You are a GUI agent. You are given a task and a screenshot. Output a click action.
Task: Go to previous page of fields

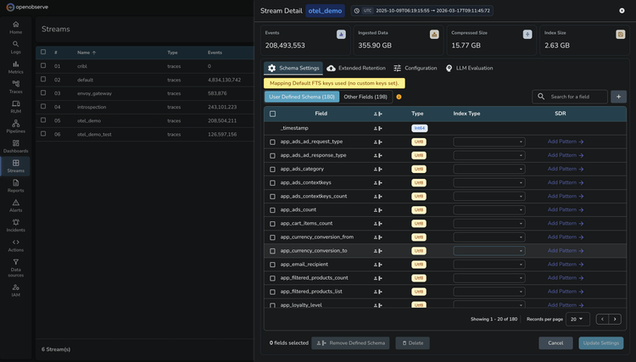point(602,319)
